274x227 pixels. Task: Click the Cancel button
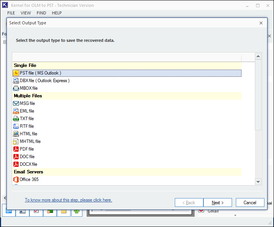250,203
